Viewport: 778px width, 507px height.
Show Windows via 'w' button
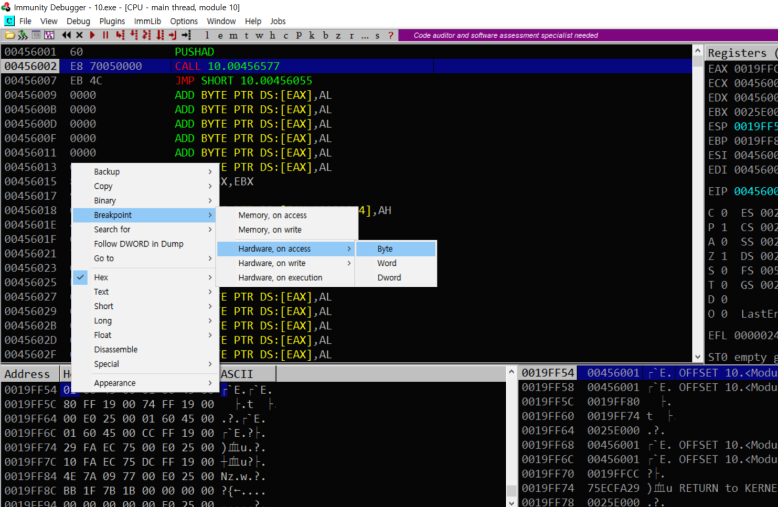[259, 35]
